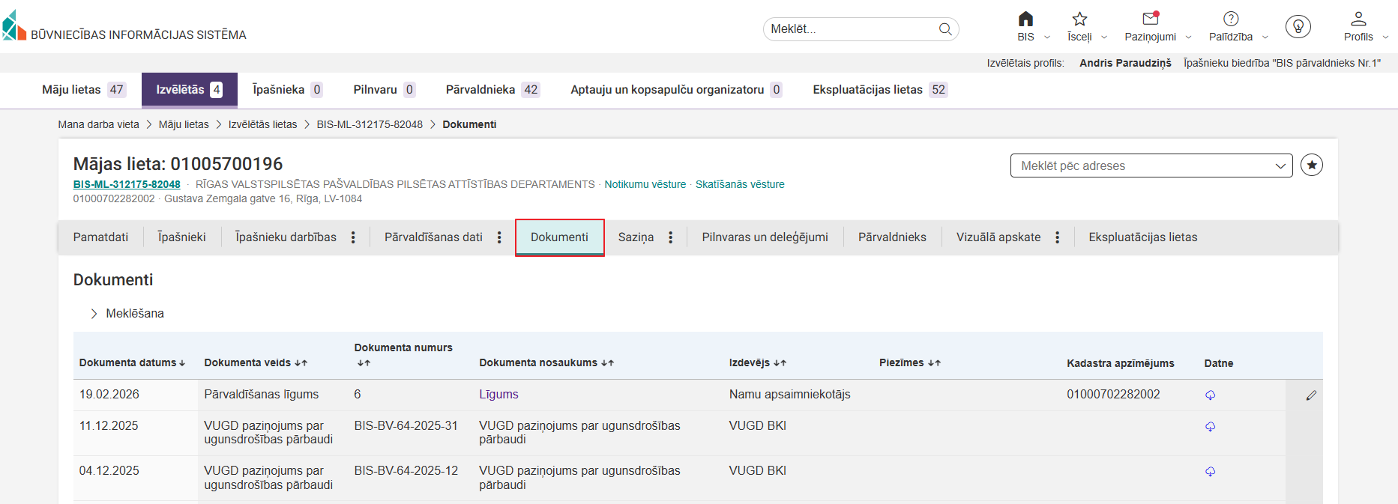Switch to the Pārvaldnieks tab

pyautogui.click(x=892, y=237)
